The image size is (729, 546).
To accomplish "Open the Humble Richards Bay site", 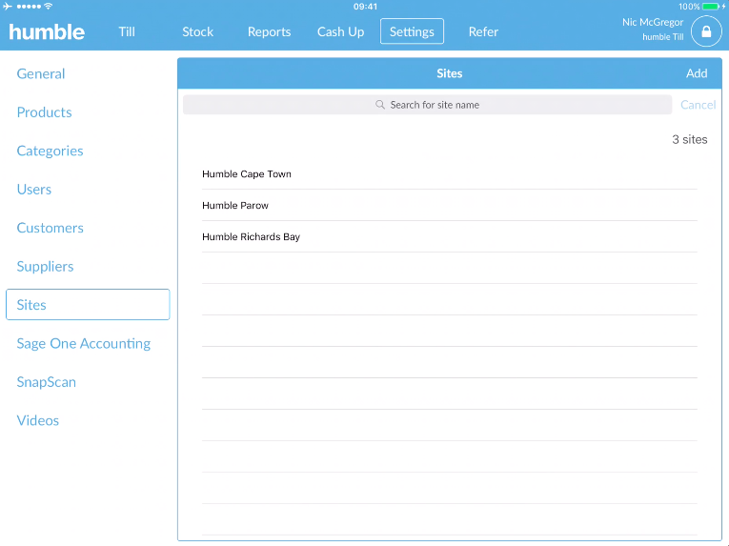I will click(x=450, y=236).
